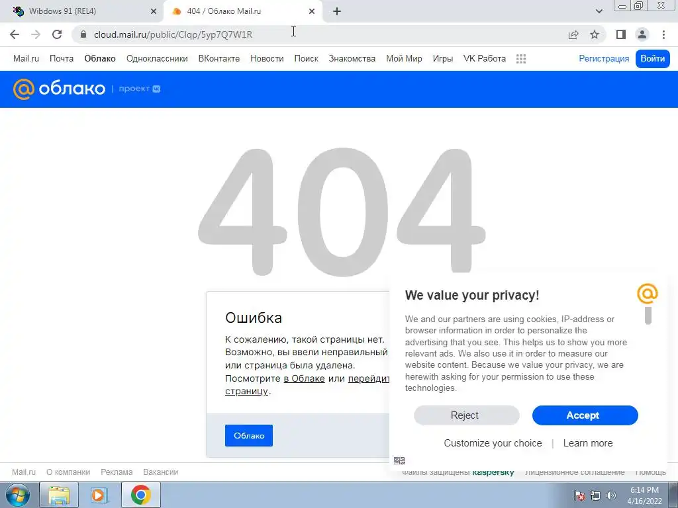Click the network tray icon
This screenshot has width=678, height=508.
[595, 495]
